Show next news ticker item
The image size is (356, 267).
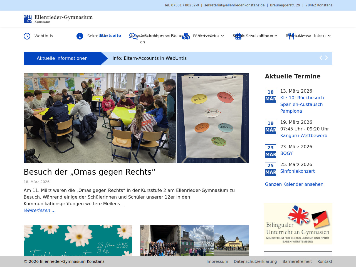coord(327,58)
